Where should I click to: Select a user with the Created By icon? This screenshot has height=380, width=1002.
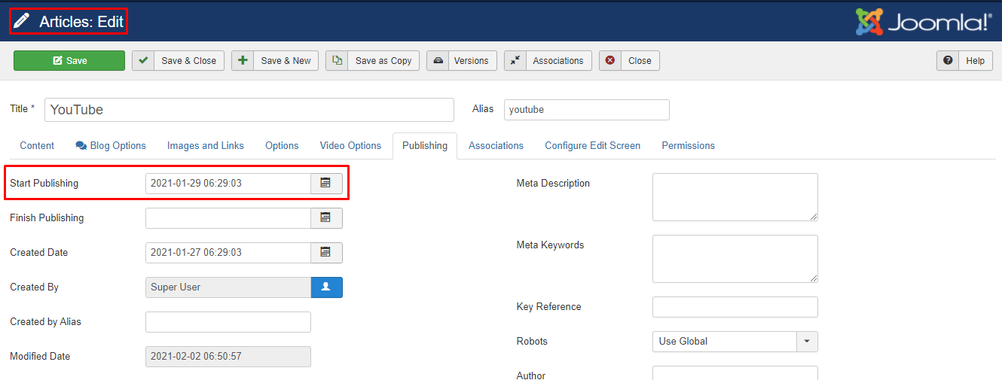tap(326, 287)
